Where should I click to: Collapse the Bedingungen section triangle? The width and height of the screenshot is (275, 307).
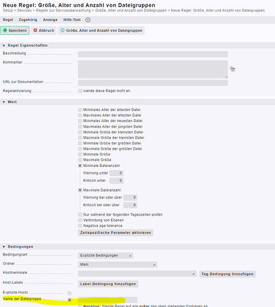point(4,247)
